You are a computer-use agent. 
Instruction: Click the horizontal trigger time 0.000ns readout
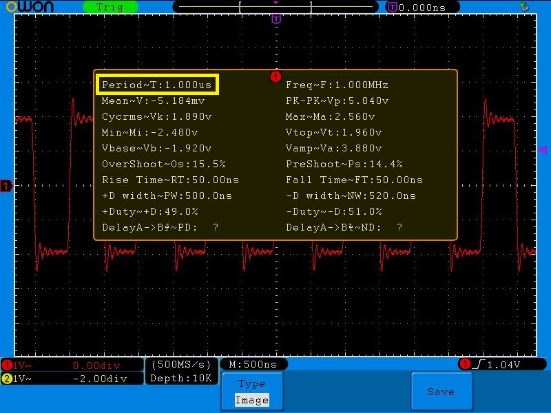coord(422,8)
